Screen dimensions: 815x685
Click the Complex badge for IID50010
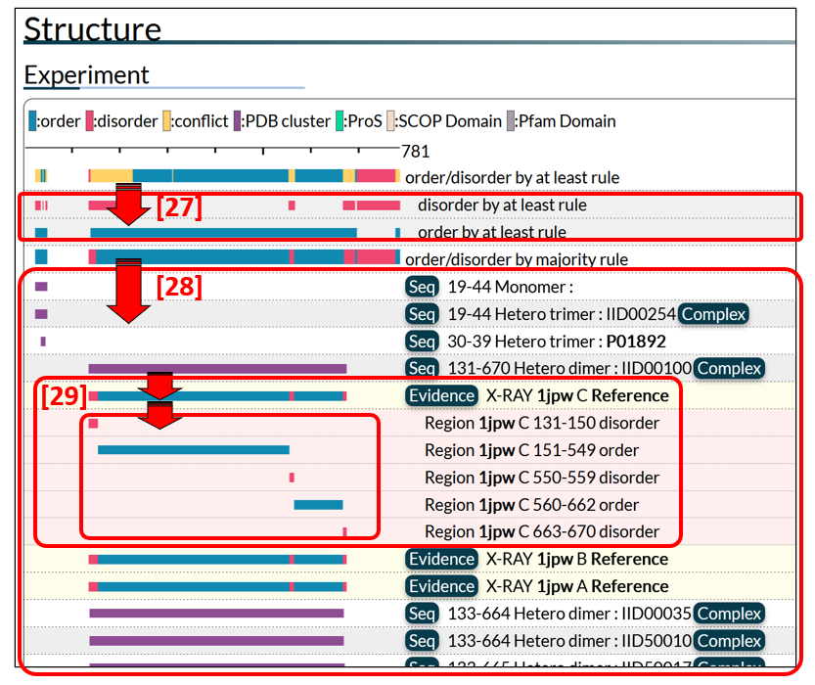coord(729,641)
